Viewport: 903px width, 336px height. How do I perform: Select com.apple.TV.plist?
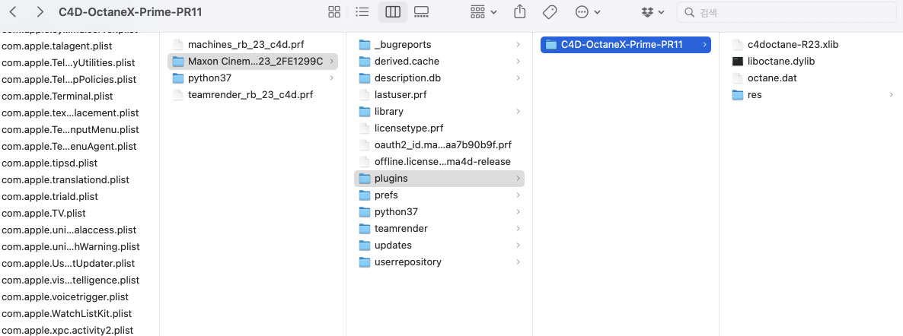(43, 213)
